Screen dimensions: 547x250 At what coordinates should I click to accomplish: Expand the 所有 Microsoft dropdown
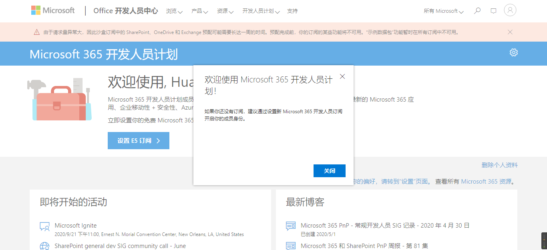pyautogui.click(x=444, y=11)
